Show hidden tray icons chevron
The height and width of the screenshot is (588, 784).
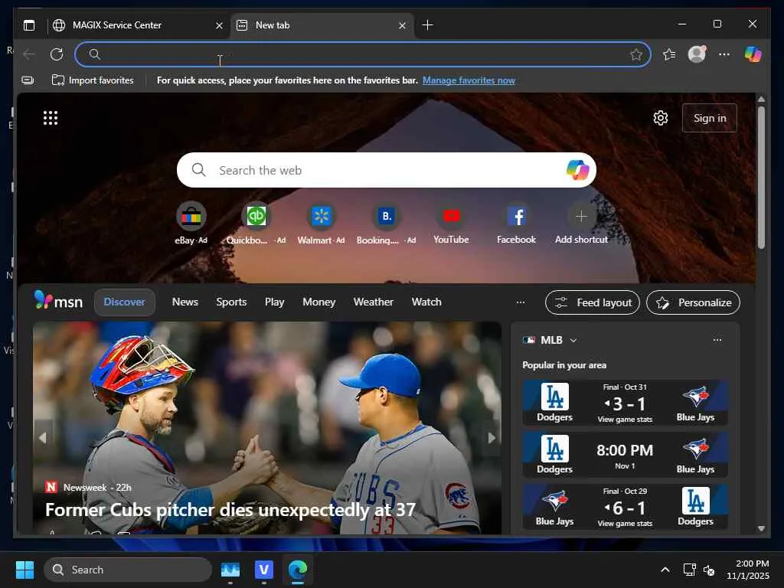click(x=665, y=570)
